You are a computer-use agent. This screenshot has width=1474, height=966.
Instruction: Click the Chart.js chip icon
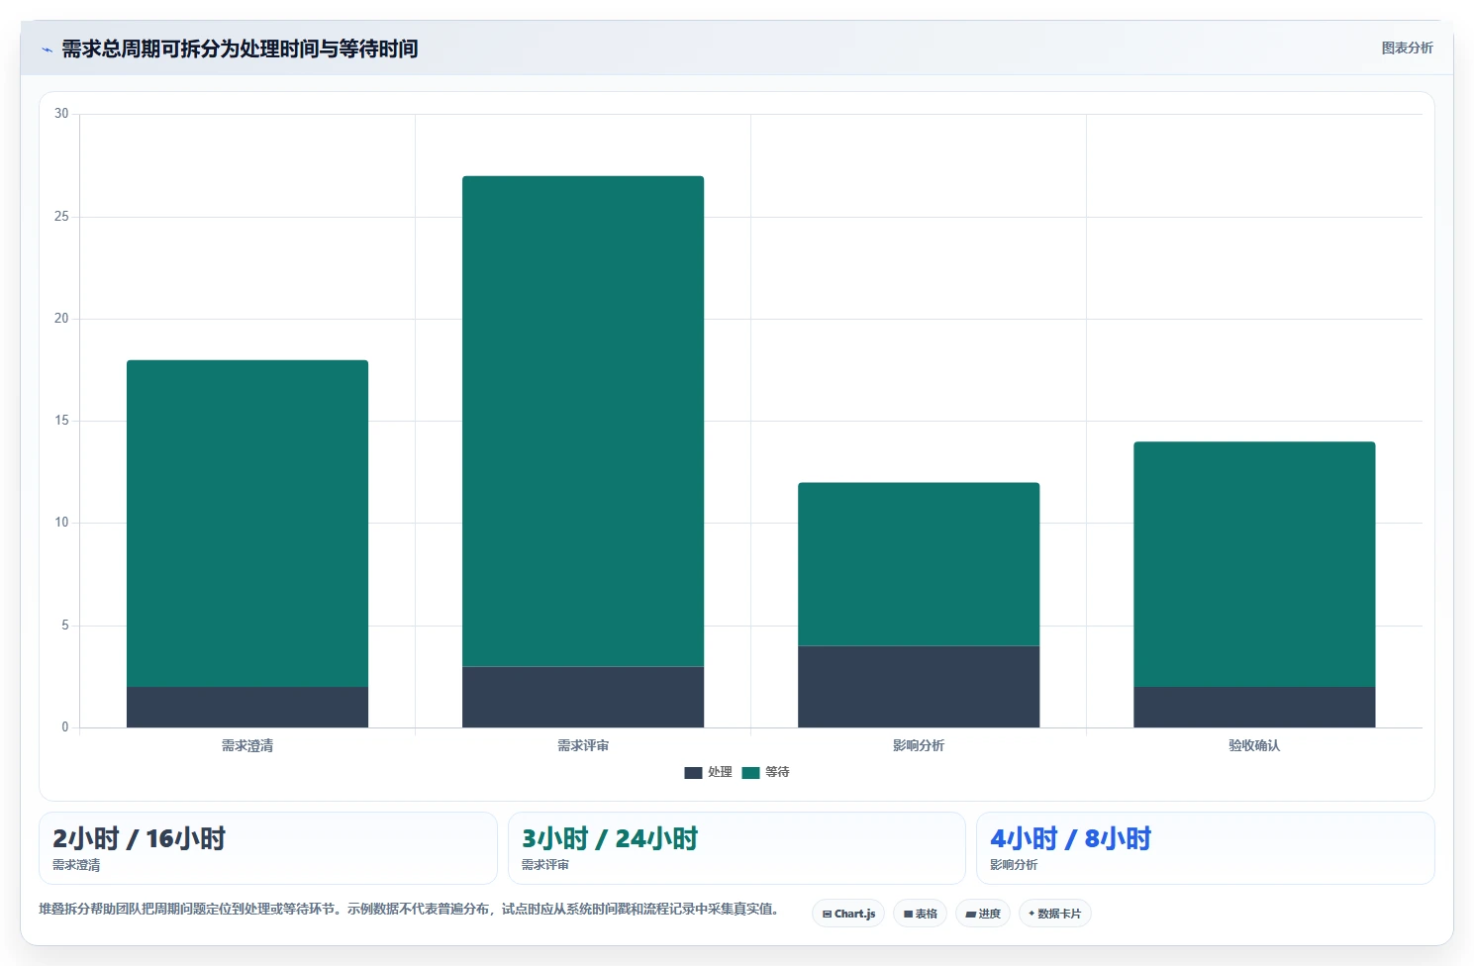pyautogui.click(x=827, y=914)
